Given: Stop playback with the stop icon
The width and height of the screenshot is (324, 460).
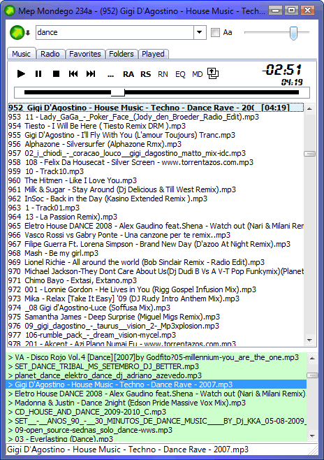Looking at the screenshot, I should [x=56, y=73].
